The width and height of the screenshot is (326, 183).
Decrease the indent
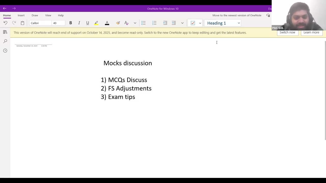[x=165, y=23]
